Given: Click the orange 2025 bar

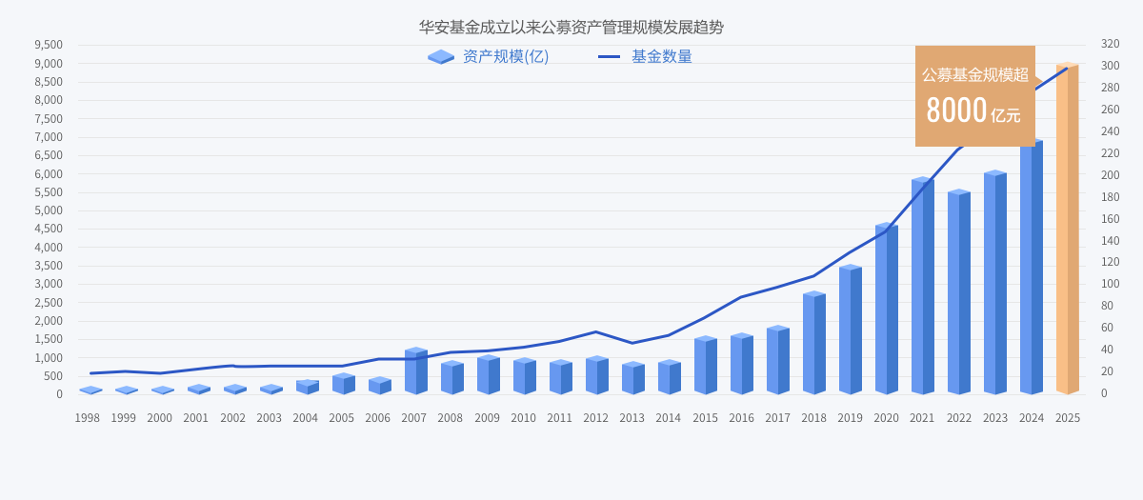Looking at the screenshot, I should [1068, 229].
